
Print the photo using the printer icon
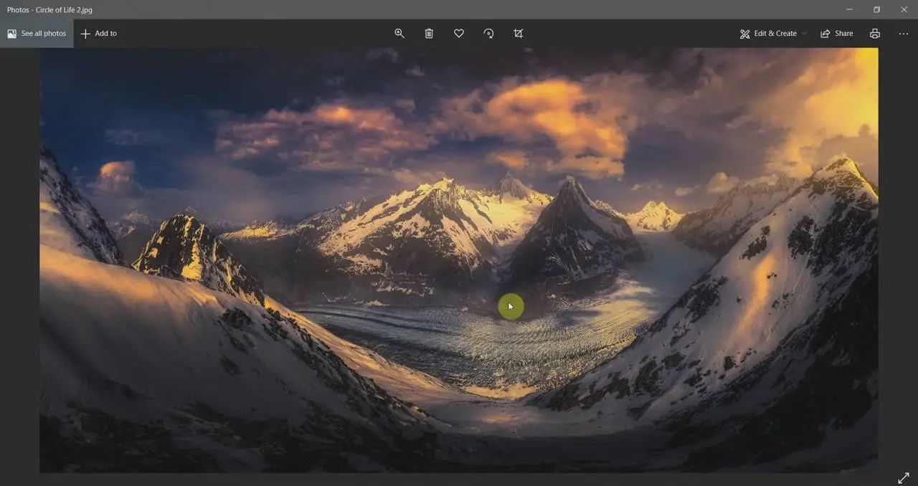[x=875, y=34]
